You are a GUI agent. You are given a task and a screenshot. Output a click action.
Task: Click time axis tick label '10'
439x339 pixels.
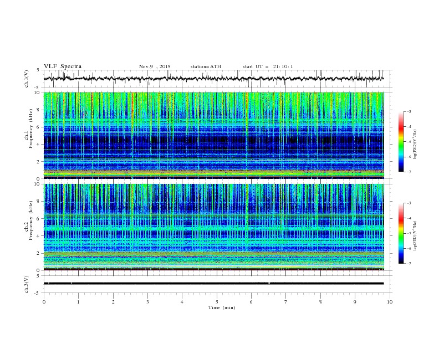390,302
